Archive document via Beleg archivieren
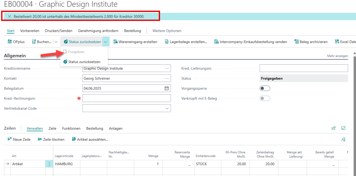The image size is (356, 176). 311,42
